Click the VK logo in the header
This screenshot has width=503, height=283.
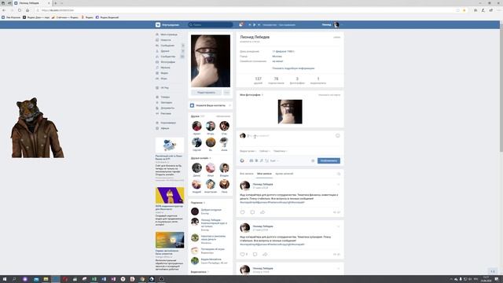(158, 24)
